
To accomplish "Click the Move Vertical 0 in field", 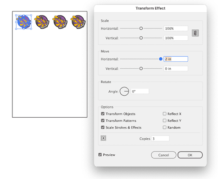I will point(176,69).
